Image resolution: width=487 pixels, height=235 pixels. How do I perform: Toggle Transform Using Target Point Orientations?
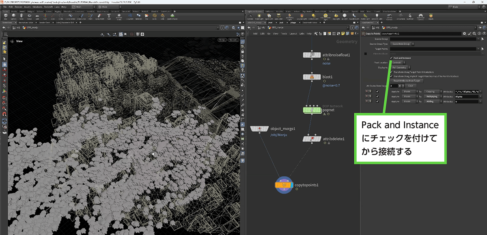(x=391, y=72)
